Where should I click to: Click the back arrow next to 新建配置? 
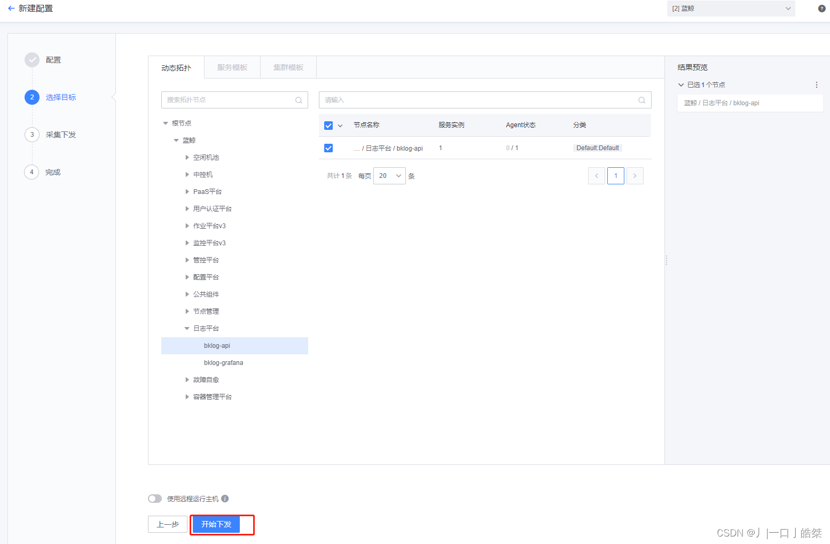click(11, 9)
